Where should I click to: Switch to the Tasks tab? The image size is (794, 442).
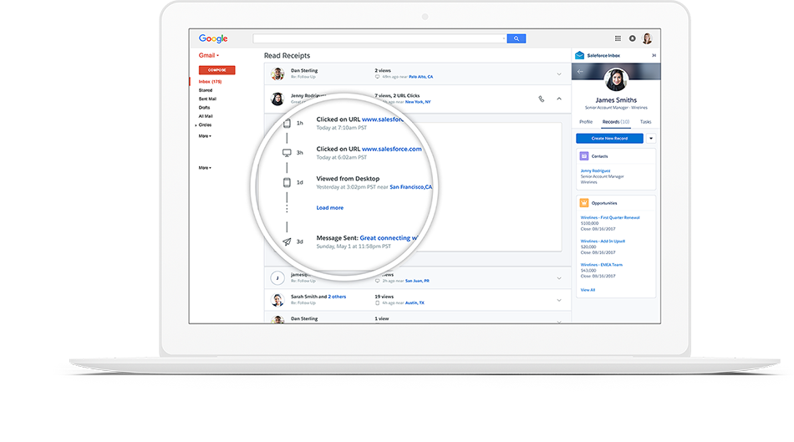coord(645,122)
